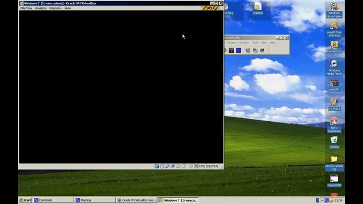The image size is (363, 204).
Task: Select the Windows Movie Maker desktop icon
Action: click(x=334, y=10)
